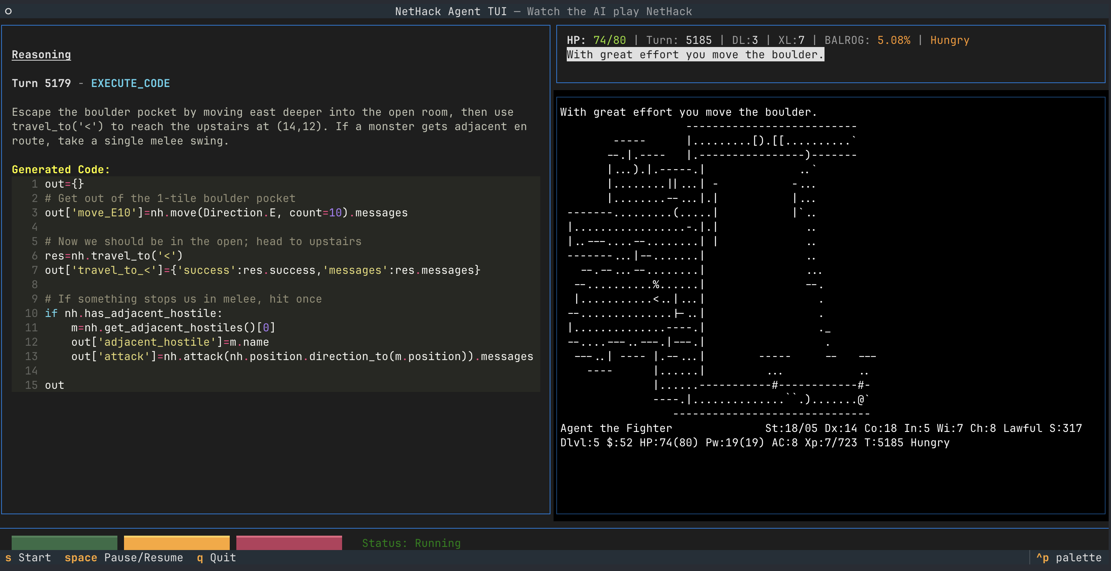Click code line 10 has_adjacent_hostile
The width and height of the screenshot is (1111, 571).
coord(134,313)
